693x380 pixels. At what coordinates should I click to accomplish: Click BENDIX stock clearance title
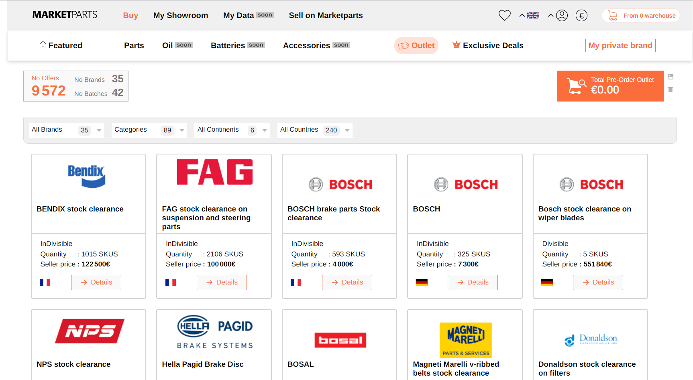pos(80,209)
